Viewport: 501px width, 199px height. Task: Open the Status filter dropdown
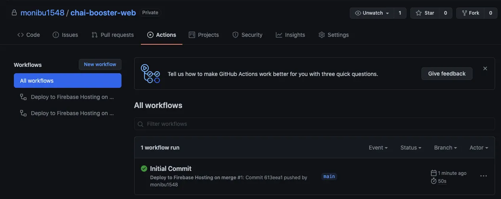tap(411, 148)
